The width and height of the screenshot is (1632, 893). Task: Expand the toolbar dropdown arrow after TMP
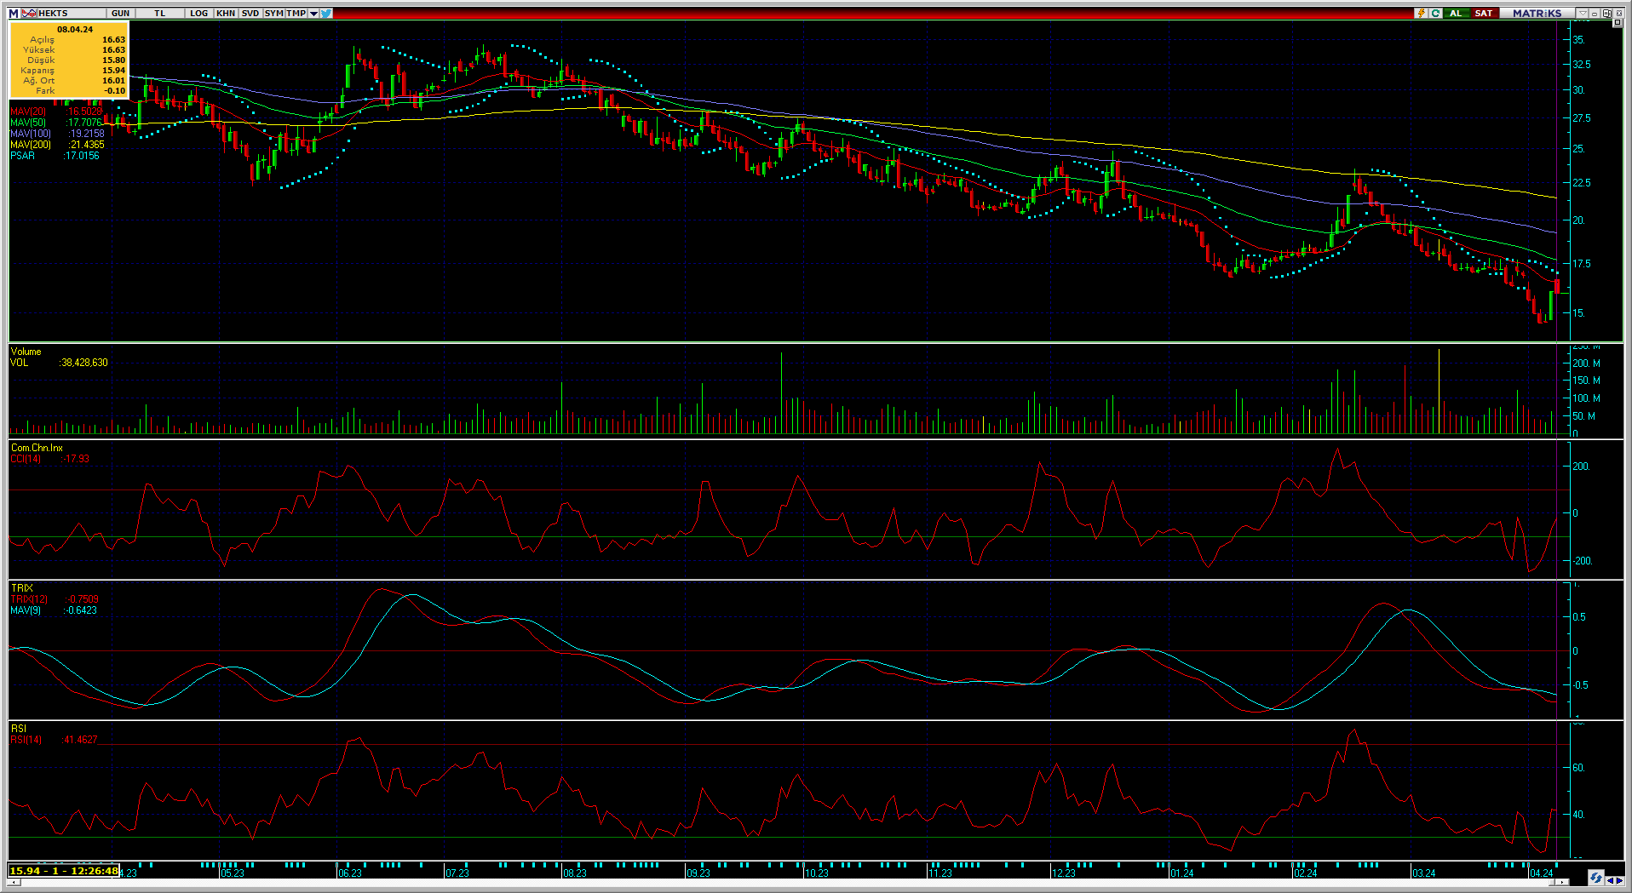pyautogui.click(x=313, y=13)
